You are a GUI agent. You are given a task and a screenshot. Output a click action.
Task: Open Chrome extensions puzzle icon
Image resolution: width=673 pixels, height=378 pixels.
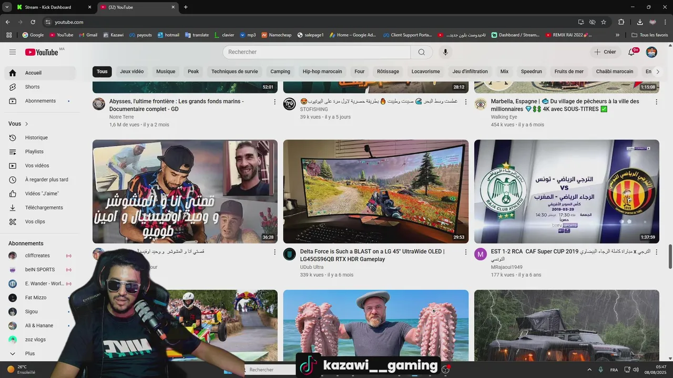(x=621, y=22)
